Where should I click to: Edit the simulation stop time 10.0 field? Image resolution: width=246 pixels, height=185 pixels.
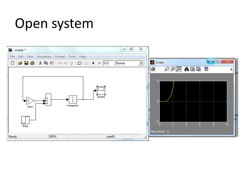point(108,63)
